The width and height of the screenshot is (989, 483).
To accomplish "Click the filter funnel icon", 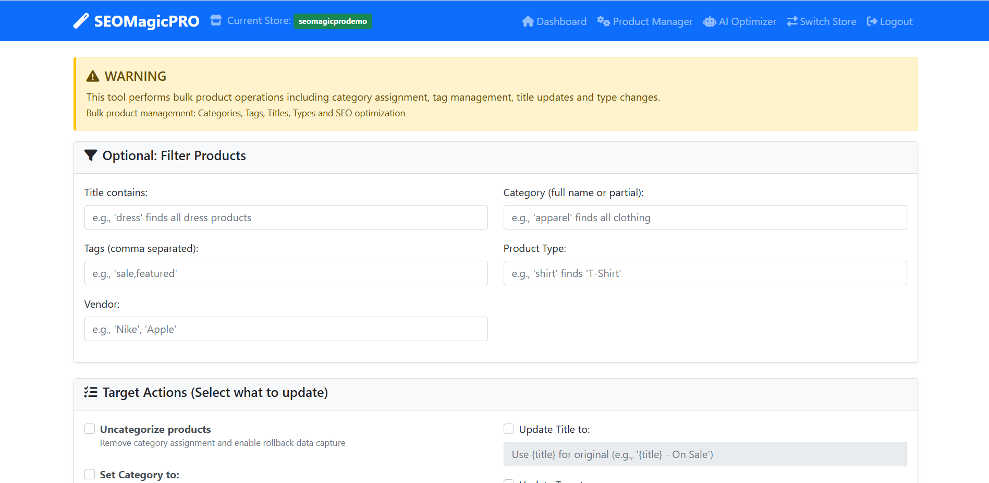I will pyautogui.click(x=90, y=155).
